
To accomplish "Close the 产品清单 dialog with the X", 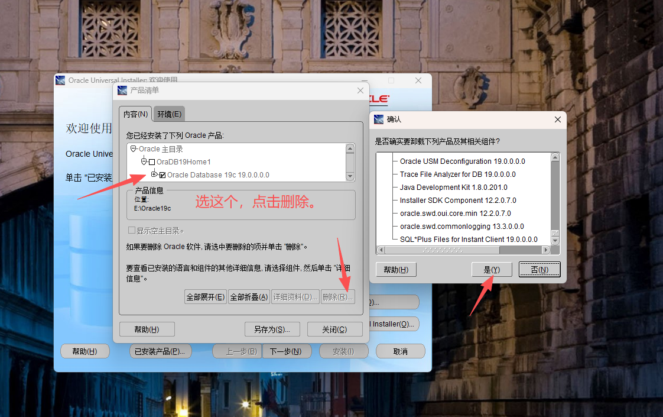I will (x=360, y=90).
